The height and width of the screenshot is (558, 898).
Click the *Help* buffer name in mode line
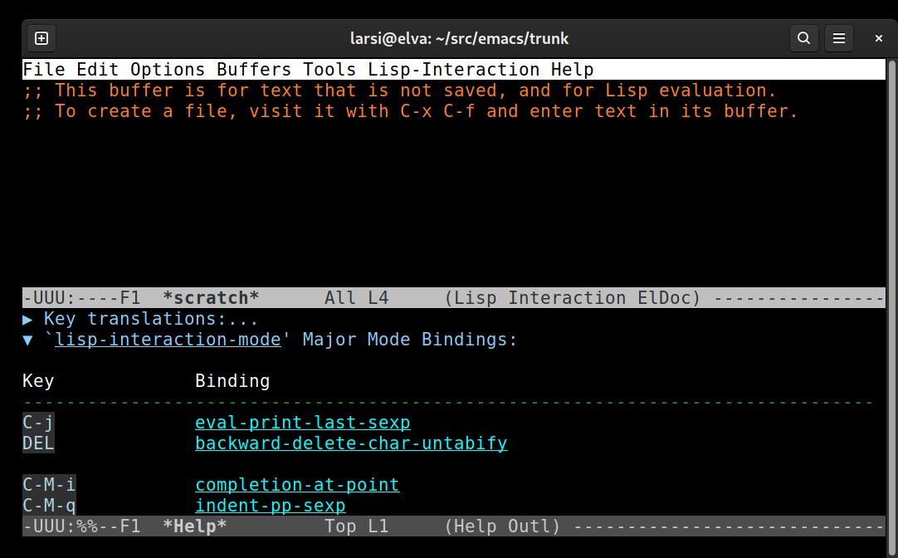tap(195, 526)
